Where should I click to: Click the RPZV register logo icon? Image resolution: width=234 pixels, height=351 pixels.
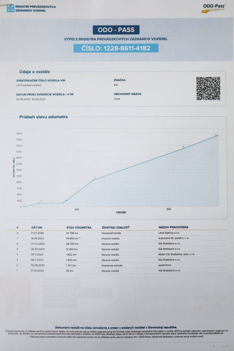10,8
